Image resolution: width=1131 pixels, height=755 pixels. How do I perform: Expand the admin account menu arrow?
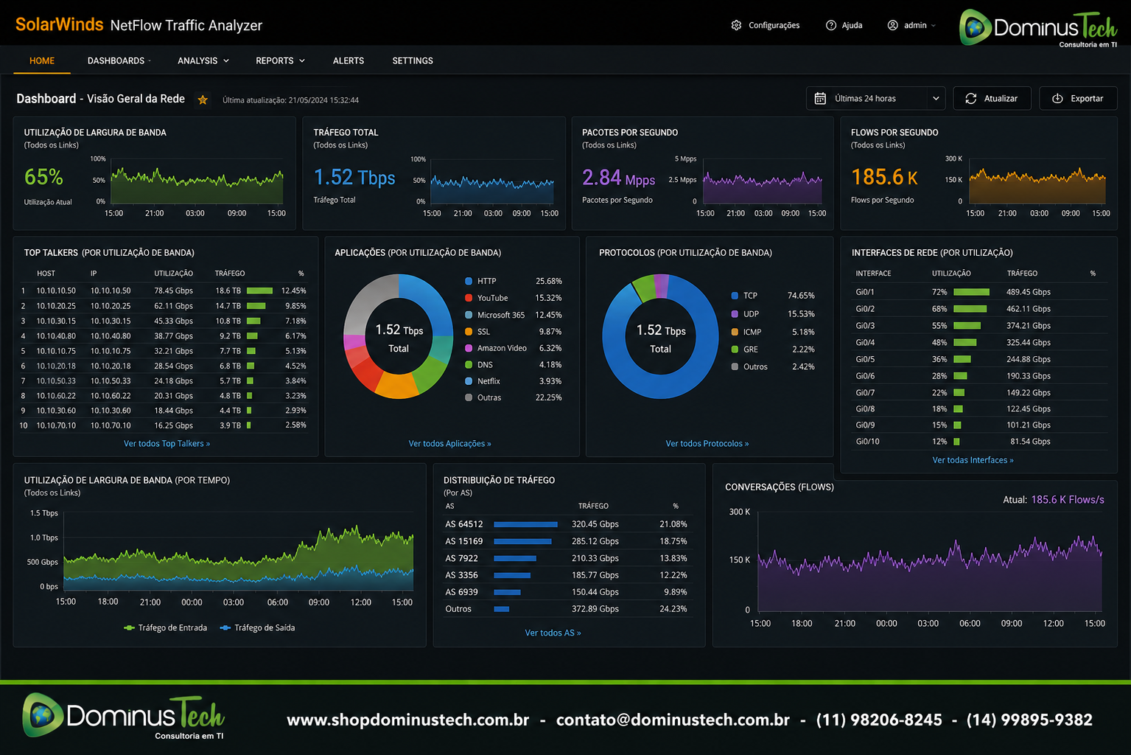point(934,25)
